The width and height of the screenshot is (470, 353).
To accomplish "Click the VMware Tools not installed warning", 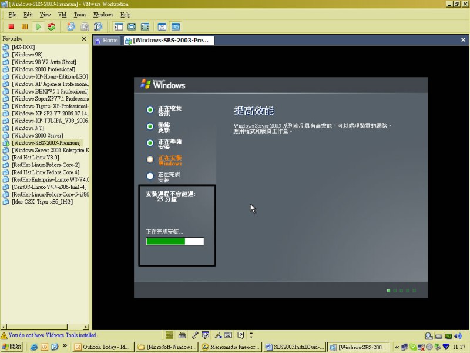I will [49, 335].
